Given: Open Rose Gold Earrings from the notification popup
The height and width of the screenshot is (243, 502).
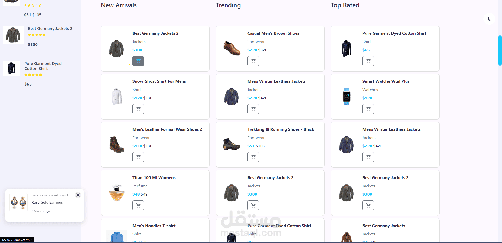Looking at the screenshot, I should 47,202.
